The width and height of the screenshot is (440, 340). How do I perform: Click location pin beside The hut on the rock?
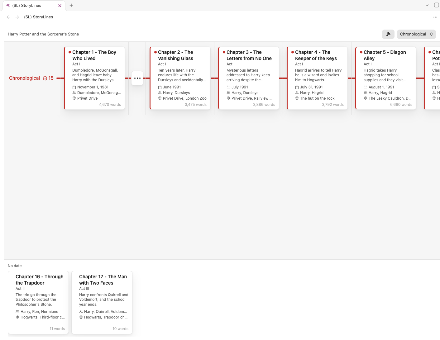297,98
